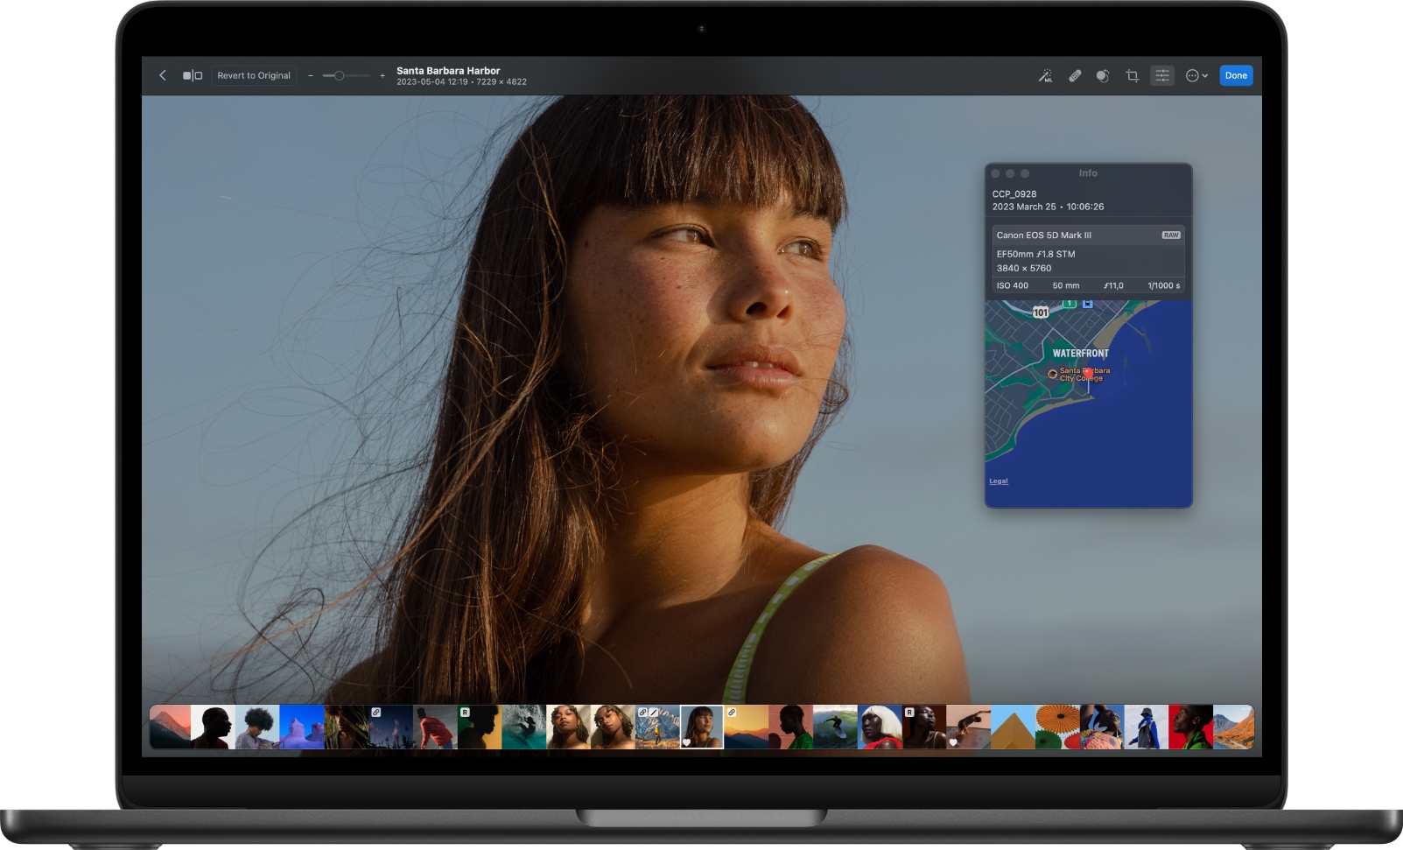Image resolution: width=1403 pixels, height=850 pixels.
Task: Toggle the edited badge on a filmstrip thumbnail
Action: (651, 713)
